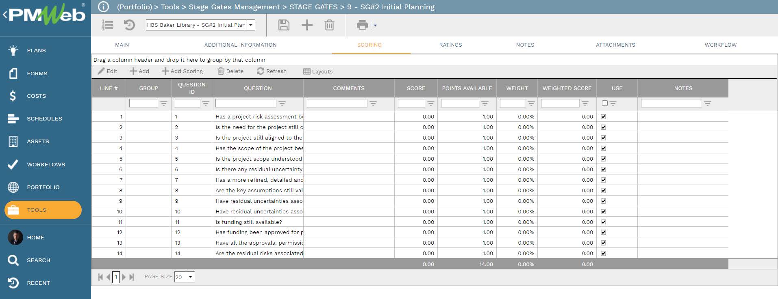The width and height of the screenshot is (778, 299).
Task: Click the printer icon
Action: [362, 25]
